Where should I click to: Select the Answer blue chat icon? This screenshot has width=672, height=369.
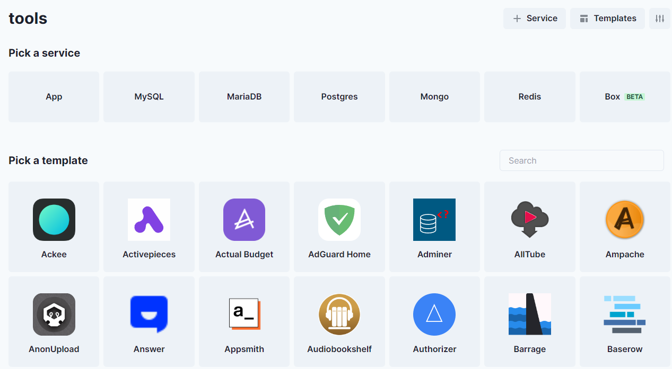point(149,314)
